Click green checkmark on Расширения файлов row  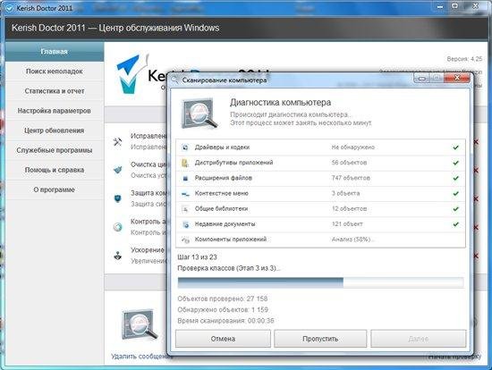[x=456, y=178]
